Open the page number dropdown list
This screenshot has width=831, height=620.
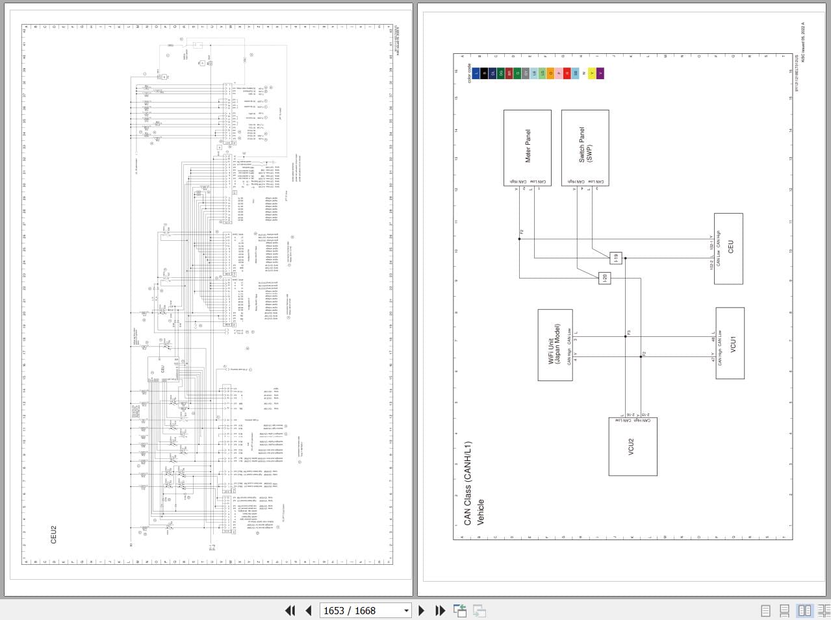point(406,610)
